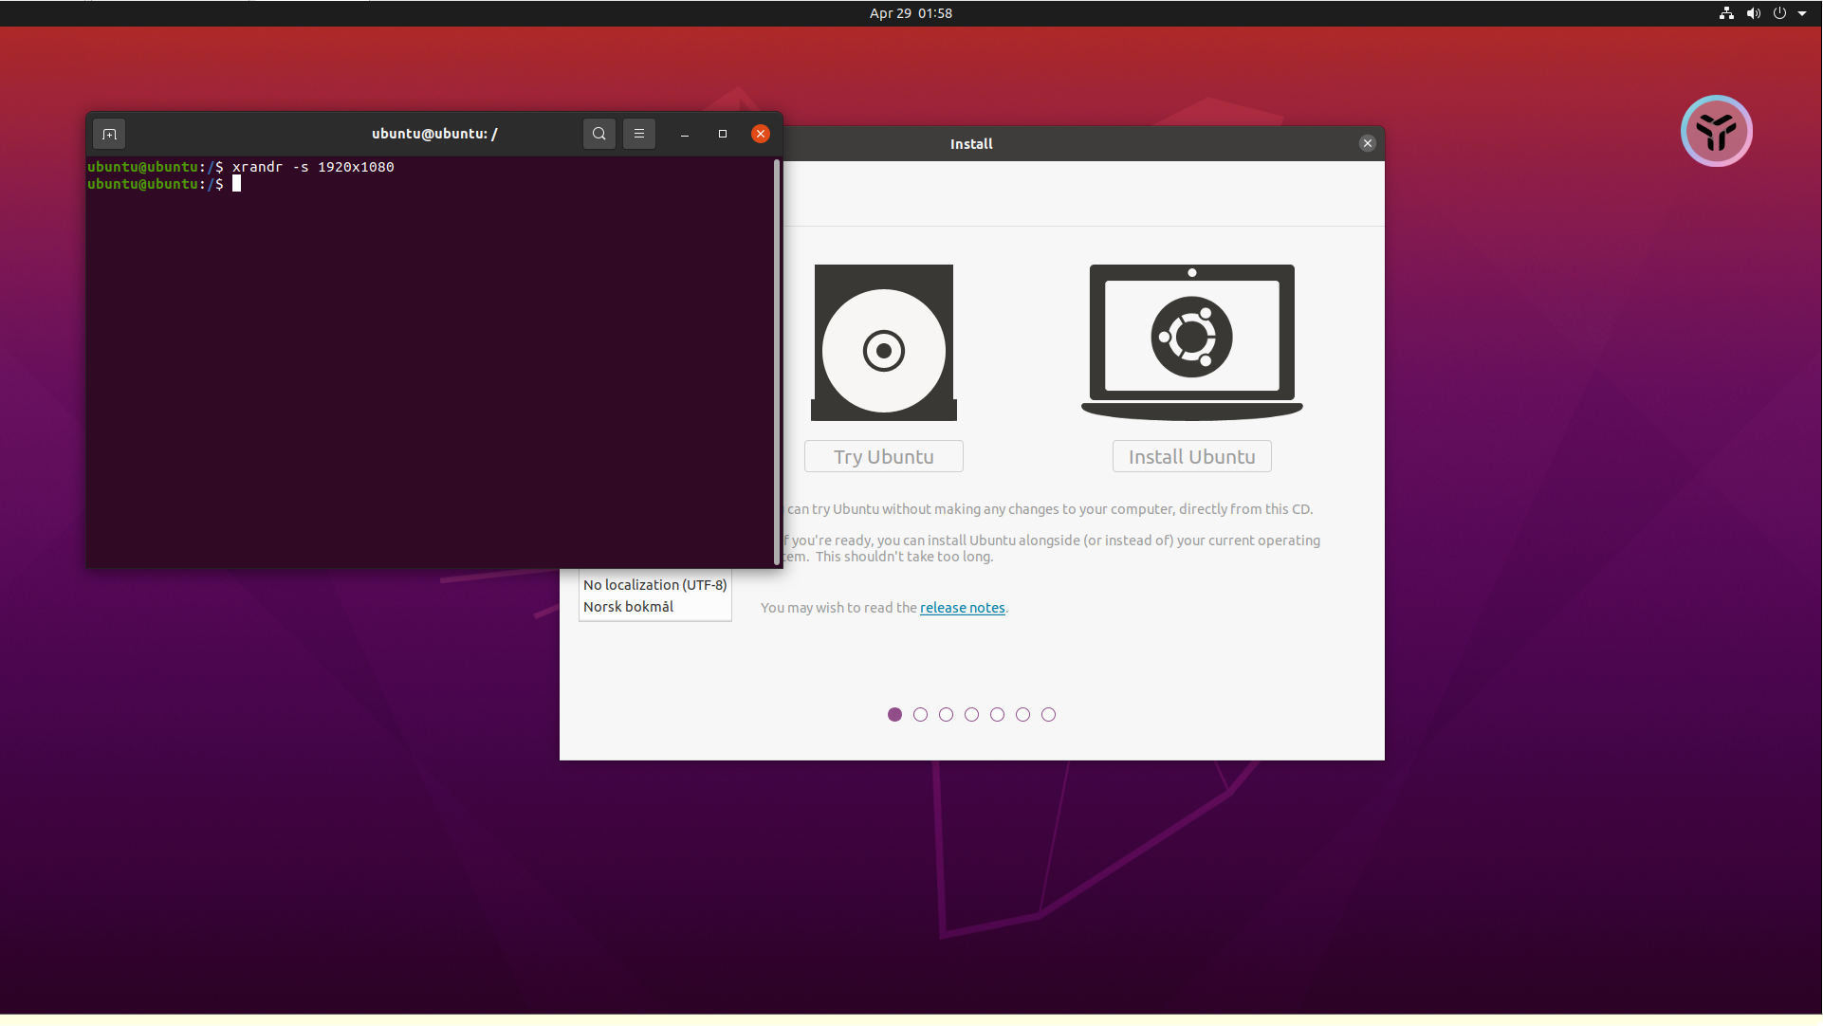The width and height of the screenshot is (1823, 1026).
Task: Open the network status icon
Action: pos(1726,13)
